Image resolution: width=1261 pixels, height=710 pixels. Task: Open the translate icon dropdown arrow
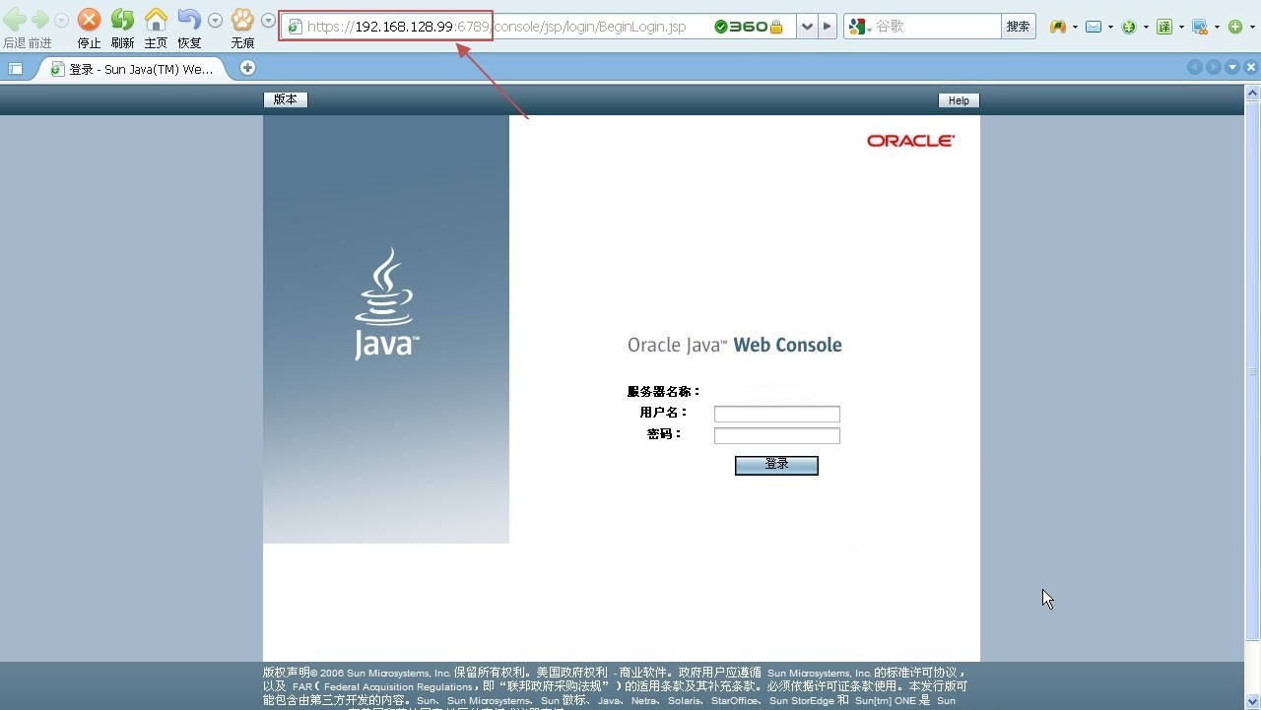[1181, 27]
